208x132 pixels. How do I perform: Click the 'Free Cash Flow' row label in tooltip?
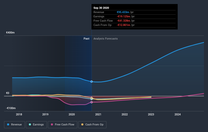tap(103, 21)
